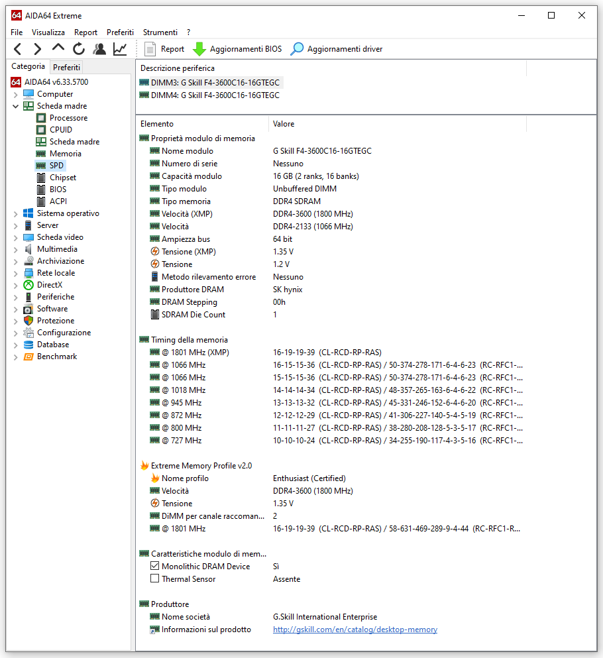603x658 pixels.
Task: Open the user/person toolbar icon
Action: (x=99, y=49)
